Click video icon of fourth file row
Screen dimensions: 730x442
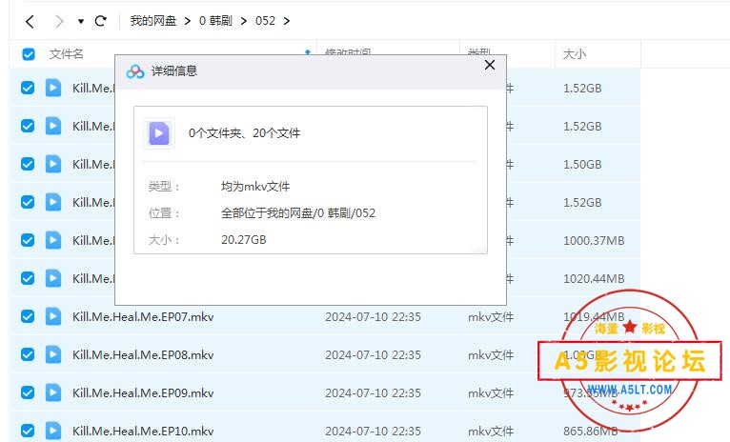[x=53, y=202]
